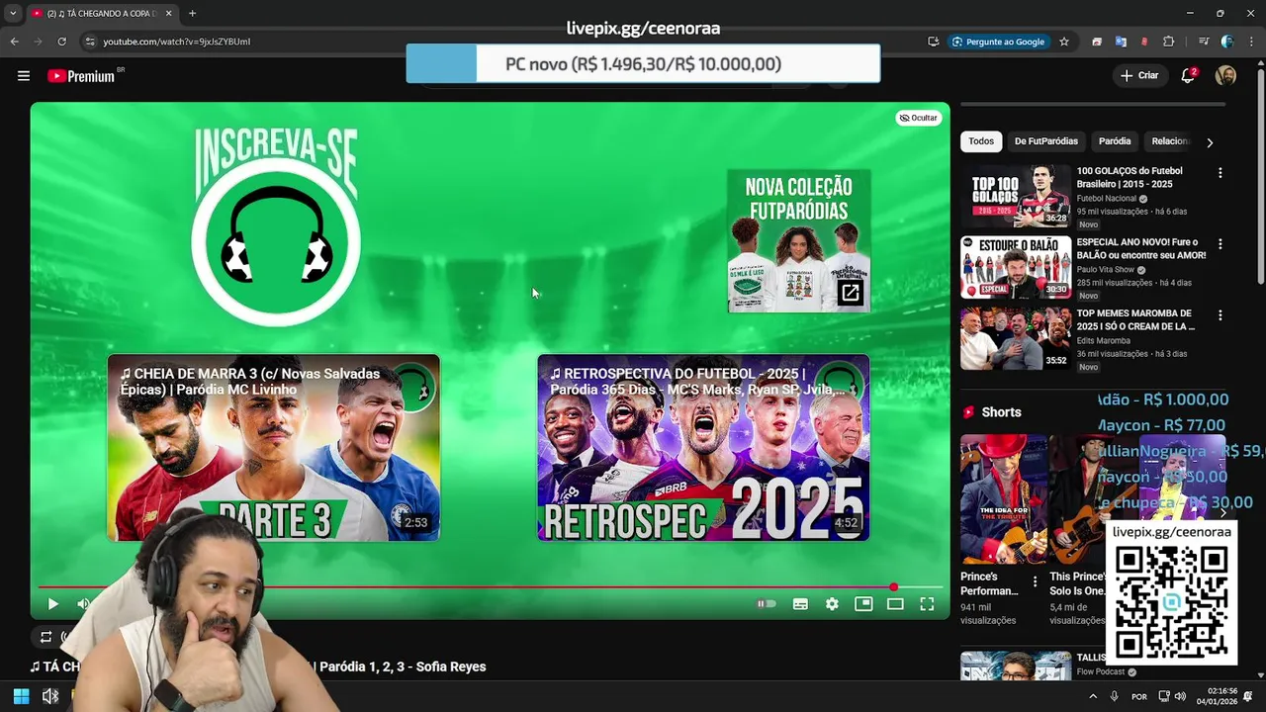Select the Relacionados filter chip

[1170, 141]
